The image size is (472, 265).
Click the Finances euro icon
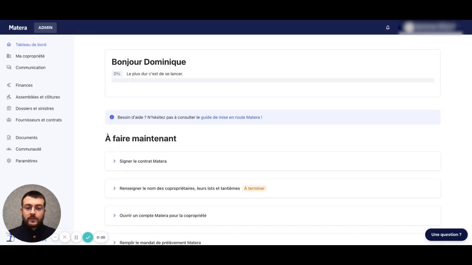[x=9, y=85]
